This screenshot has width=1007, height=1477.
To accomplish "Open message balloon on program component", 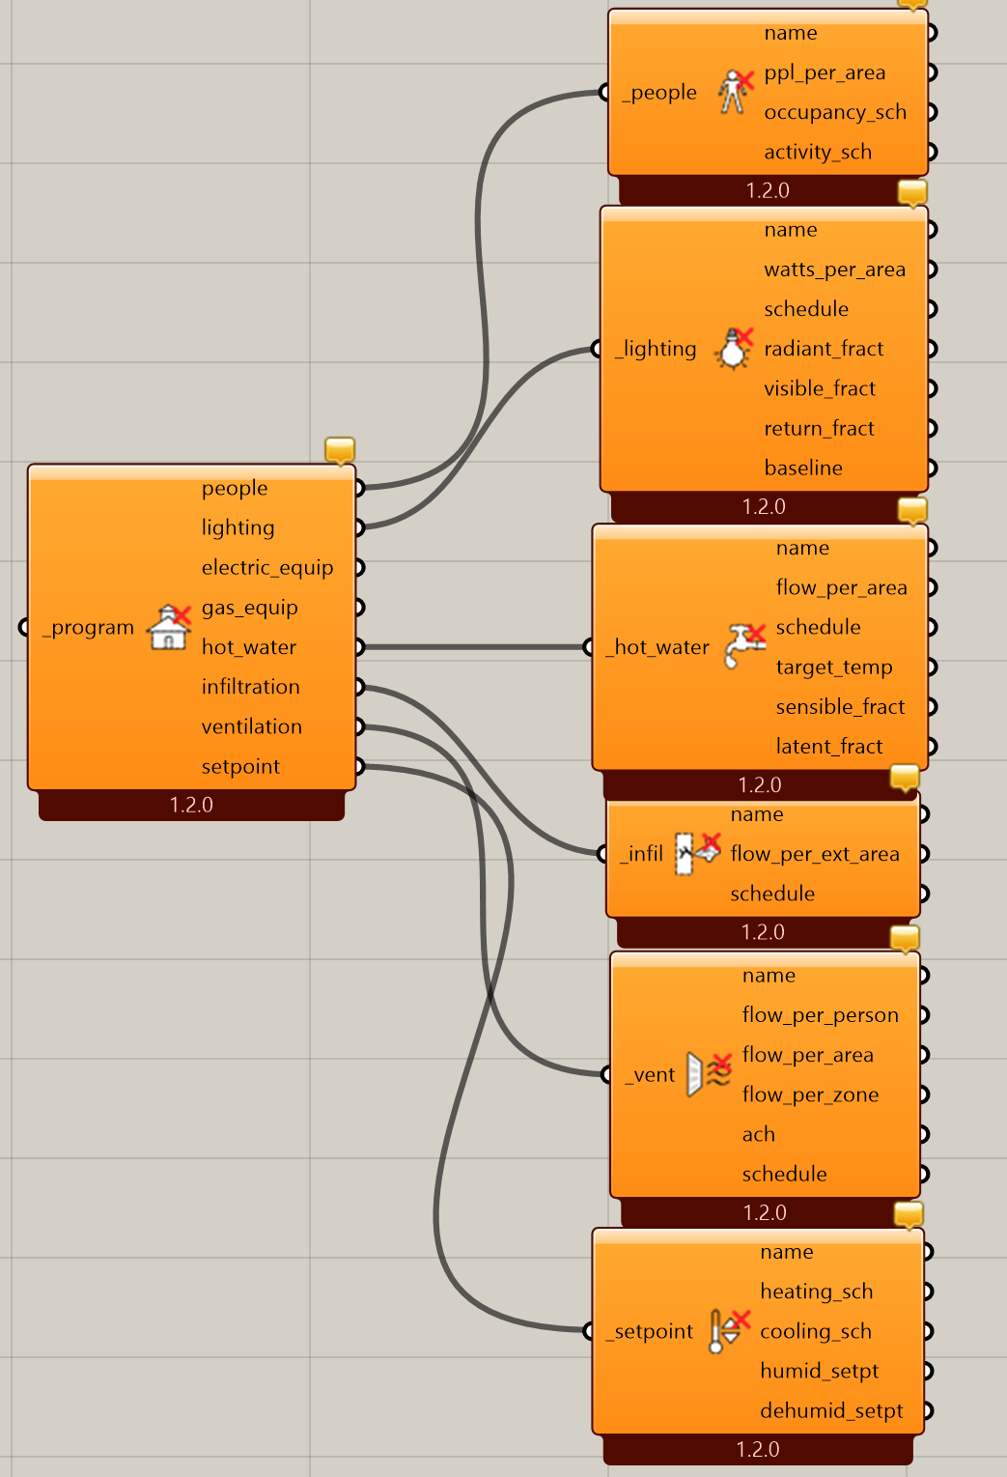I will click(340, 450).
